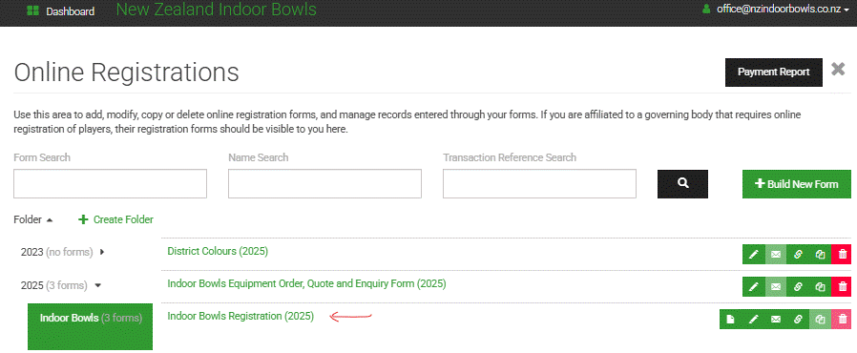This screenshot has width=857, height=353.
Task: Edit the Equipment Order, Quote and Enquiry form
Action: click(753, 286)
